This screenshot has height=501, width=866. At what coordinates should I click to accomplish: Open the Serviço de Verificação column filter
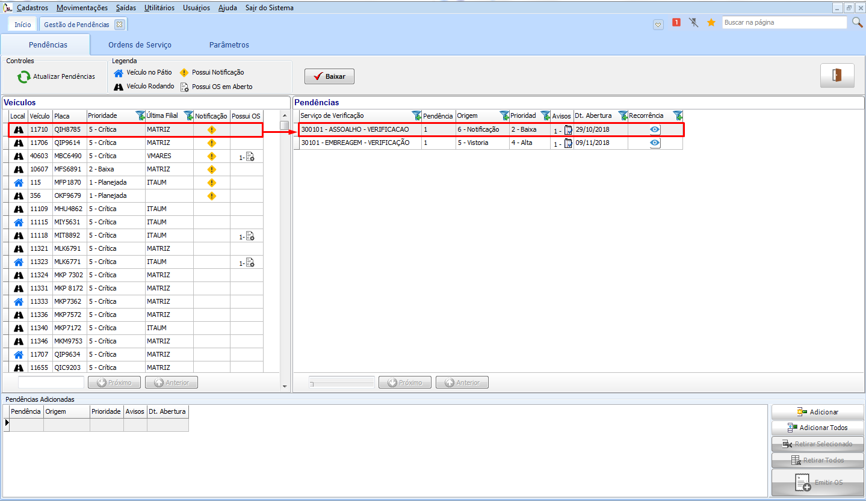[x=416, y=115]
